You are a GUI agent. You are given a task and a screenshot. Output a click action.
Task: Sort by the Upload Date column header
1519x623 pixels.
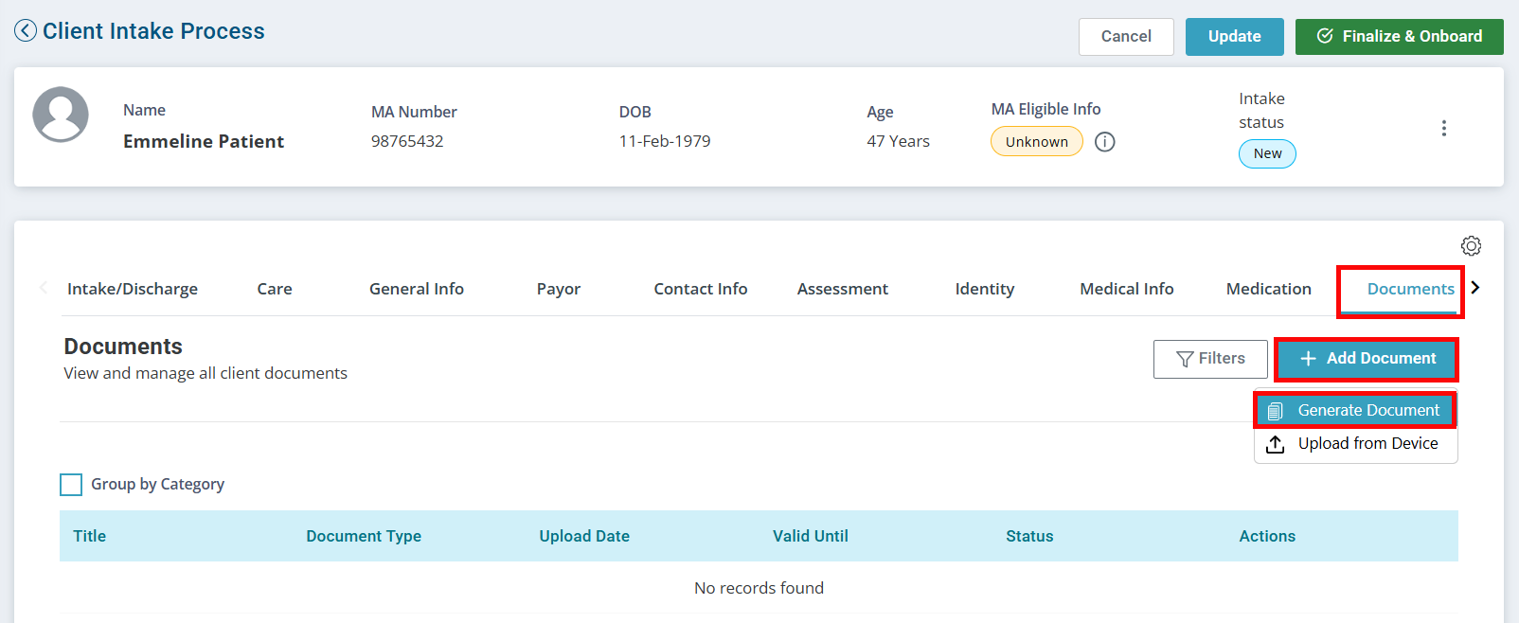pyautogui.click(x=584, y=536)
